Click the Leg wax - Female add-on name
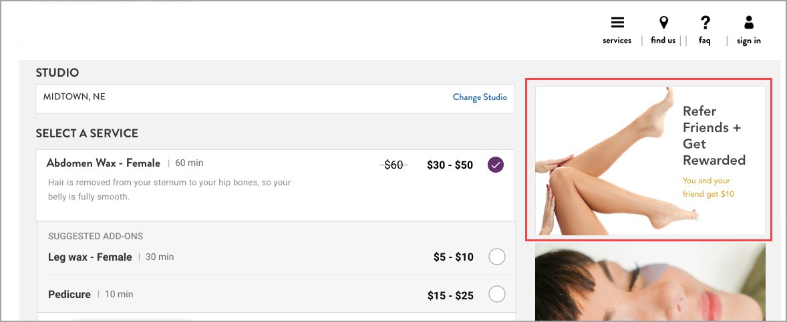Image resolution: width=787 pixels, height=322 pixels. click(90, 257)
